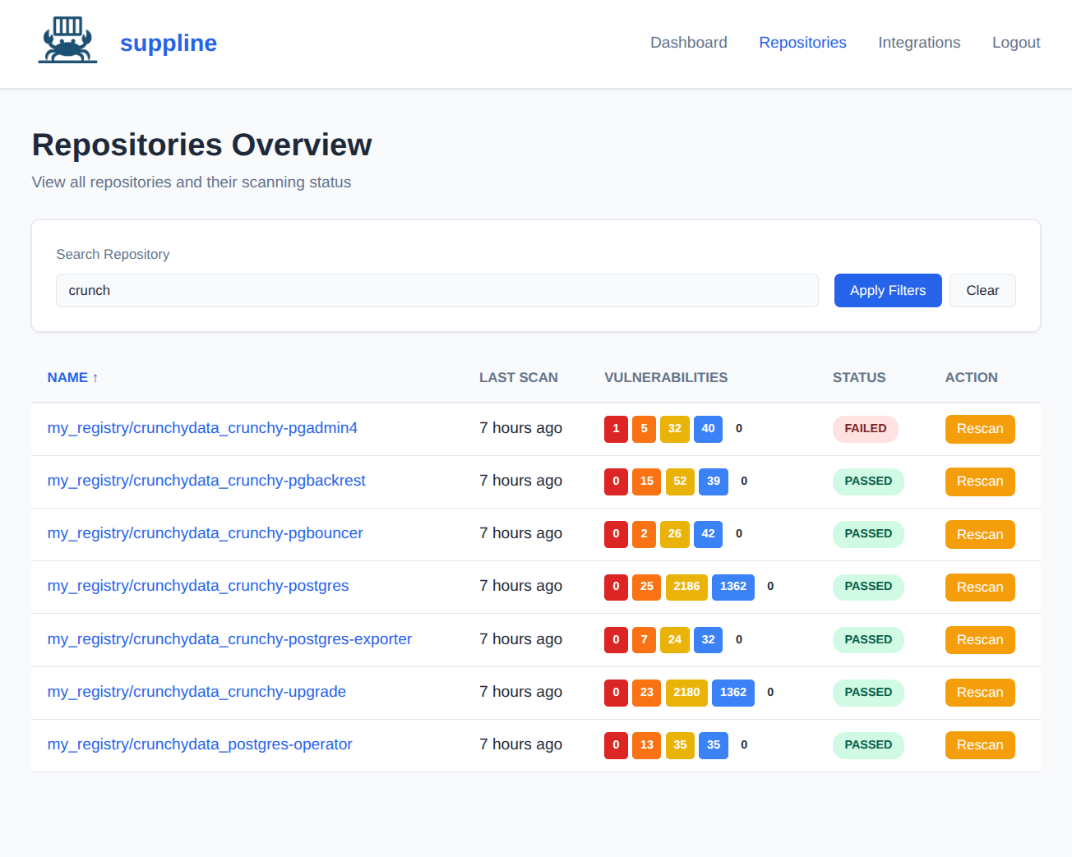
Task: Clear the repository search filter
Action: [982, 290]
